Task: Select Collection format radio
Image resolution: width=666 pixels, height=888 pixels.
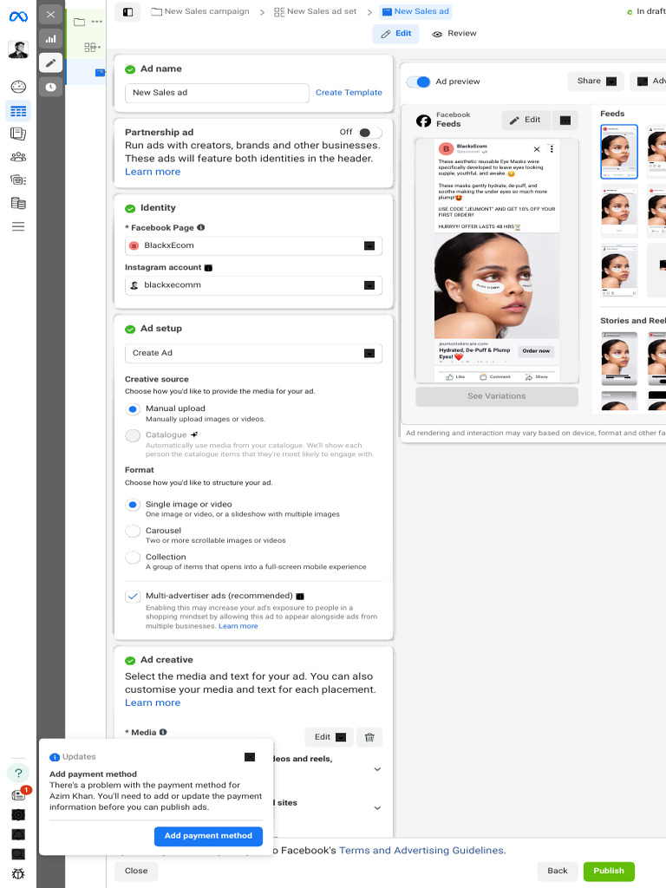Action: tap(133, 558)
